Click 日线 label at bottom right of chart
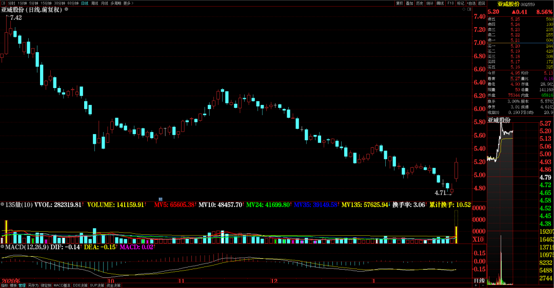Viewport: 554px width, 288px height. tap(479, 281)
